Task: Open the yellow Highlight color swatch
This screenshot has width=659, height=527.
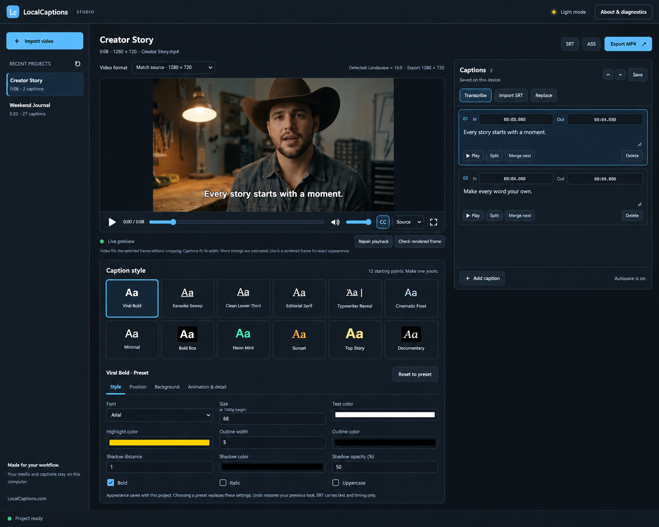Action: [x=159, y=442]
